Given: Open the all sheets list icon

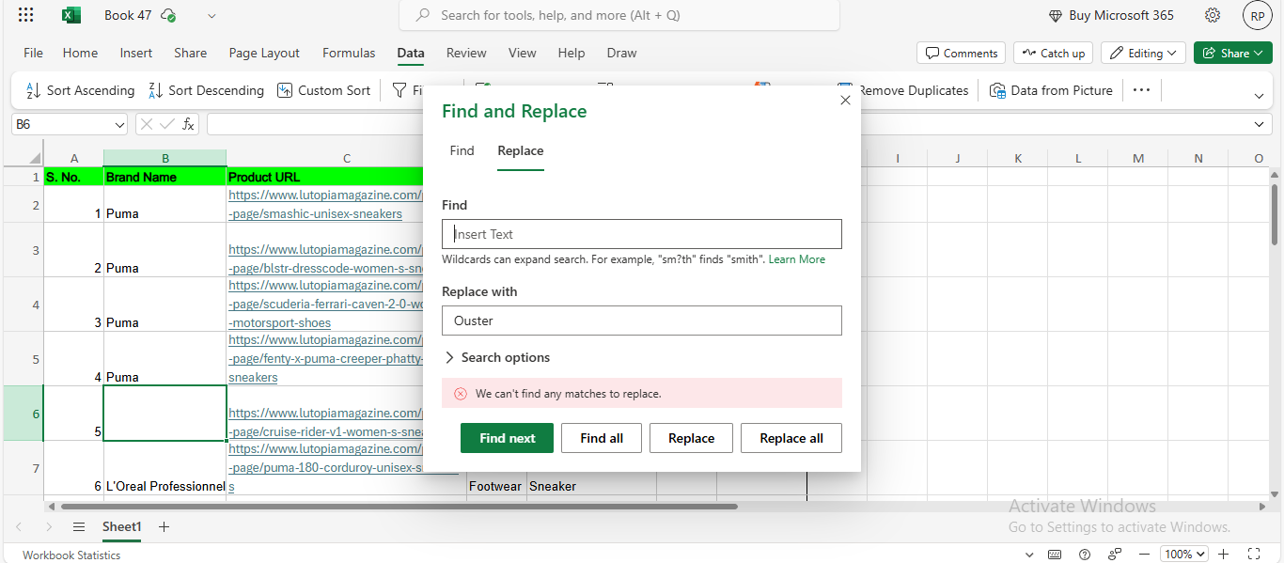Looking at the screenshot, I should (x=79, y=526).
